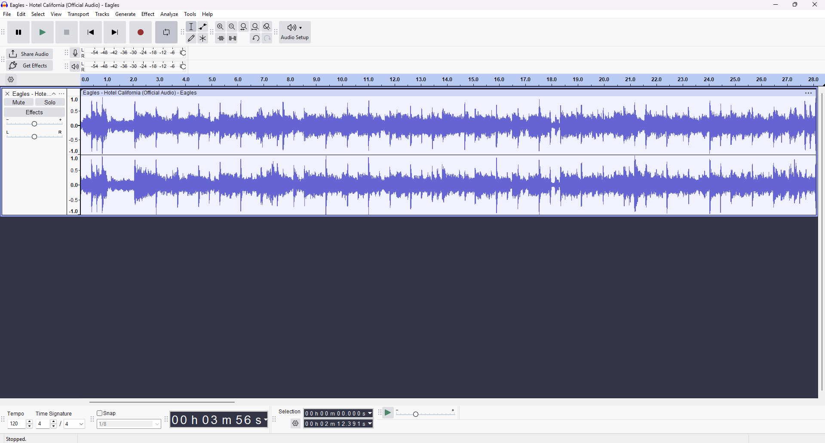Collapse the Eagles track with chevron
The image size is (825, 443).
coord(54,94)
